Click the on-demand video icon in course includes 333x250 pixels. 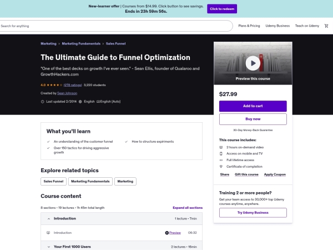coord(221,147)
